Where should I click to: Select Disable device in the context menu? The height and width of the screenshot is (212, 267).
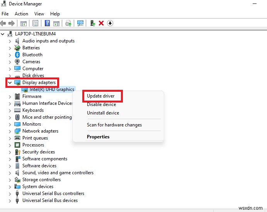click(x=101, y=104)
